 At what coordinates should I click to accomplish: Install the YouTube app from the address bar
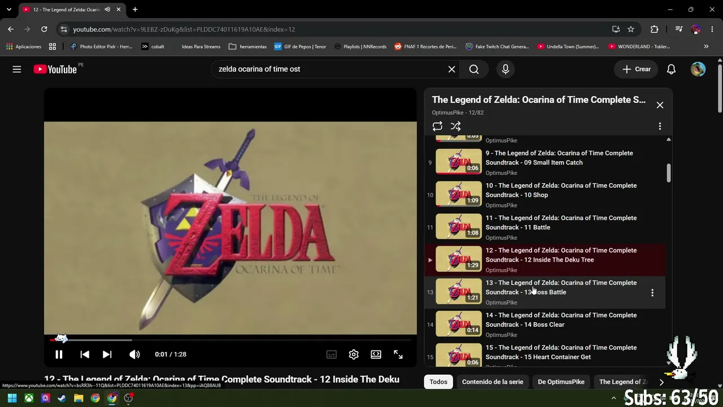pyautogui.click(x=616, y=29)
